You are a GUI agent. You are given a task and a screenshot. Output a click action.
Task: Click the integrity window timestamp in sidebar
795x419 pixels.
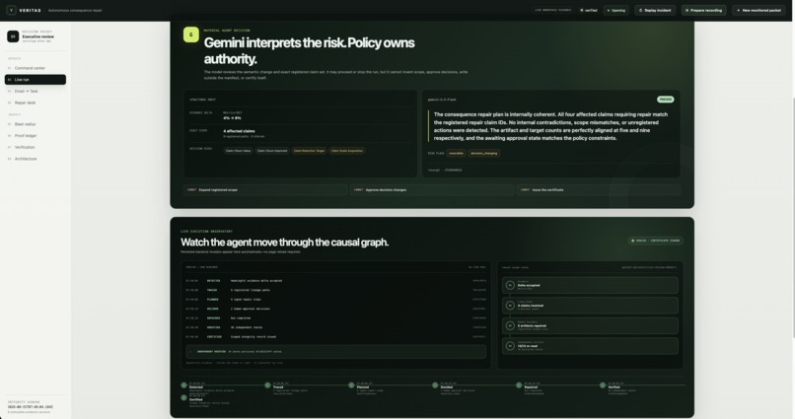[x=31, y=407]
